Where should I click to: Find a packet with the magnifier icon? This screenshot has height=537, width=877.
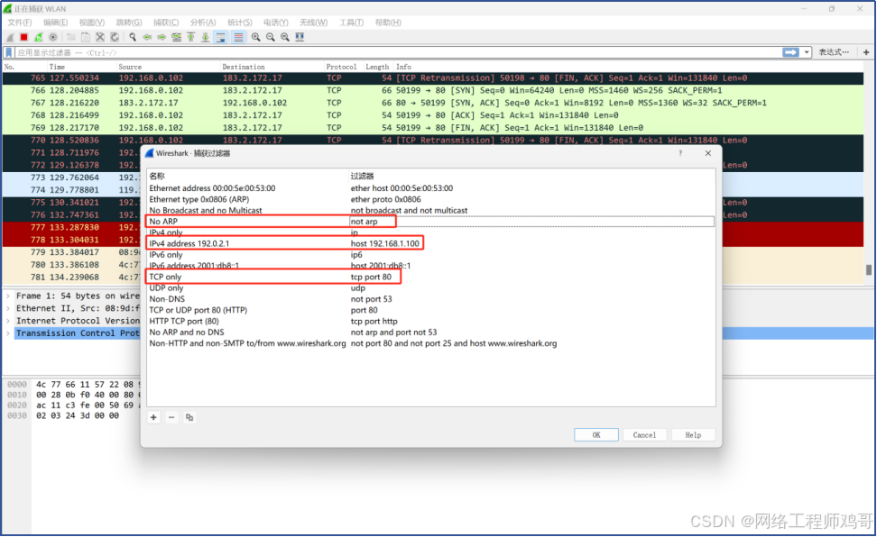tap(133, 38)
